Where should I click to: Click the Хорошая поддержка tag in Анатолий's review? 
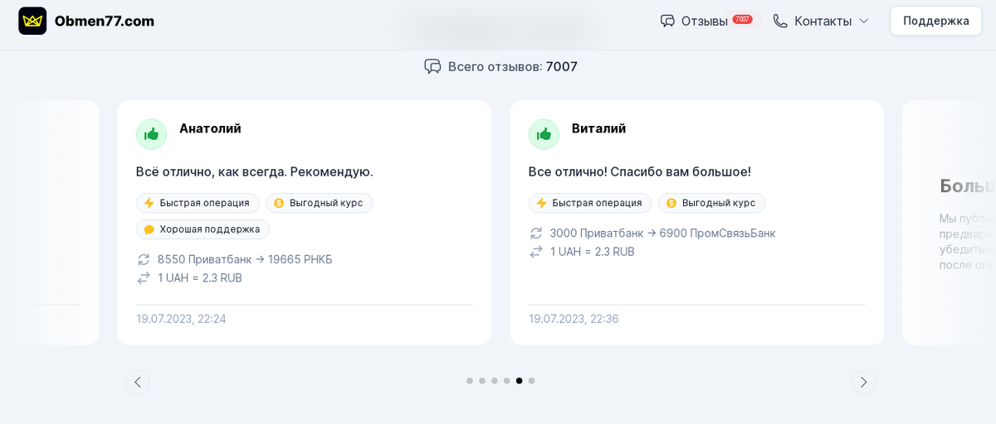click(x=203, y=229)
